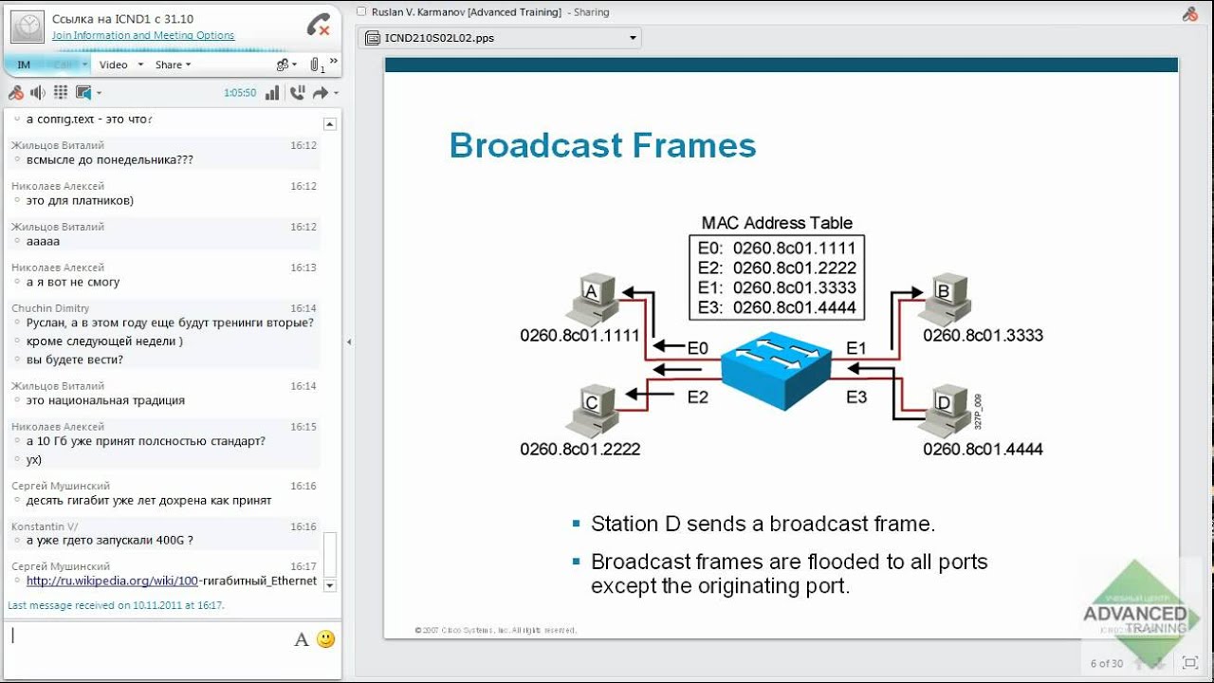Click the 'Last message received' status text
The width and height of the screenshot is (1214, 683).
coord(116,604)
